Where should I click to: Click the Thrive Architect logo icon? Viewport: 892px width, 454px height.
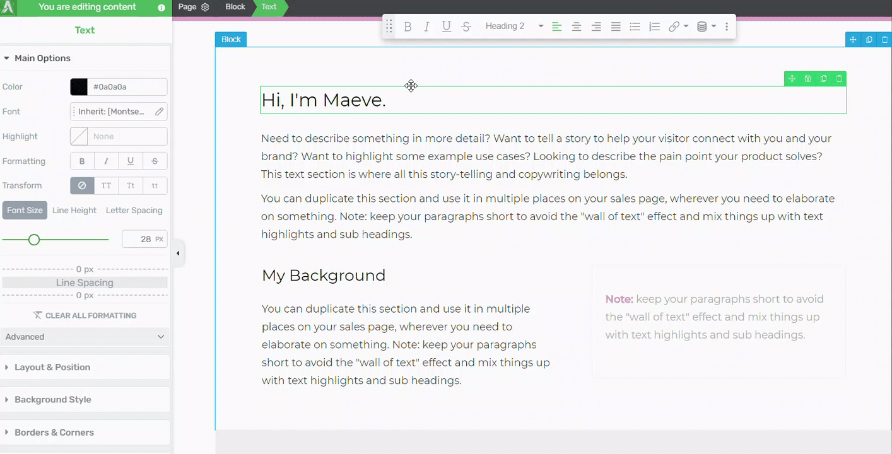coord(8,8)
